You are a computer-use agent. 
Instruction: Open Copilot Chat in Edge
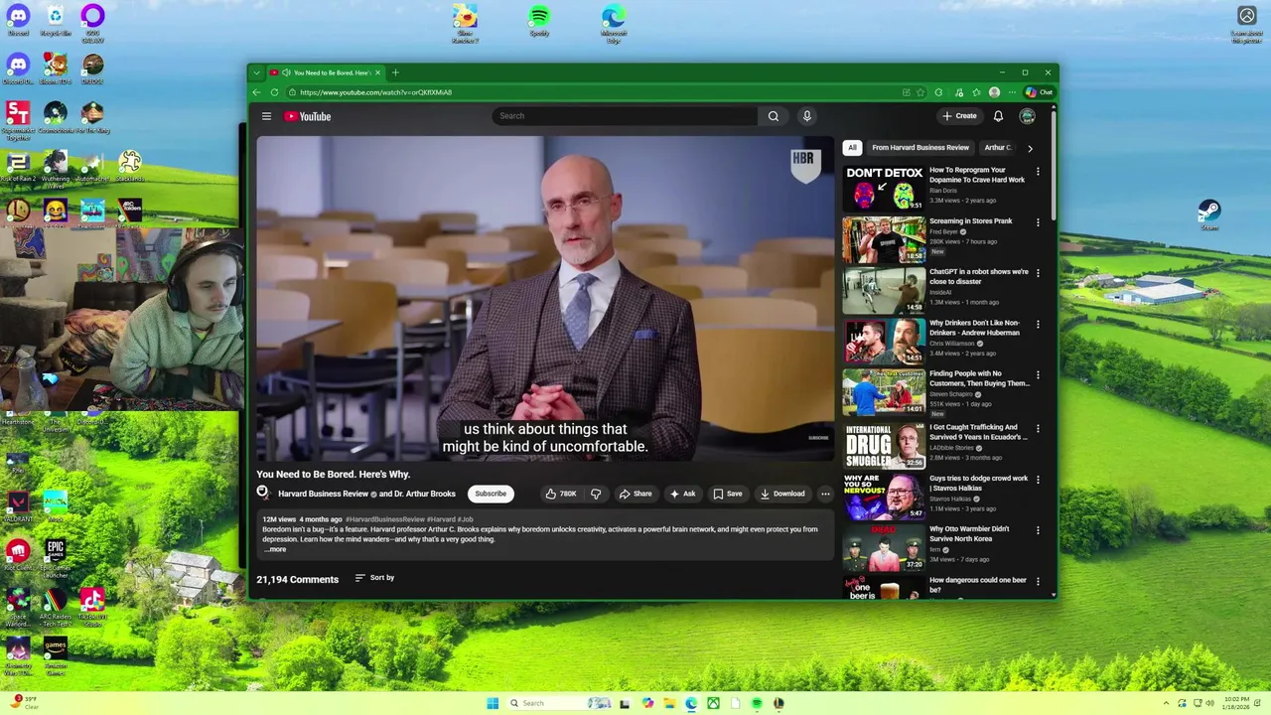click(x=1040, y=92)
